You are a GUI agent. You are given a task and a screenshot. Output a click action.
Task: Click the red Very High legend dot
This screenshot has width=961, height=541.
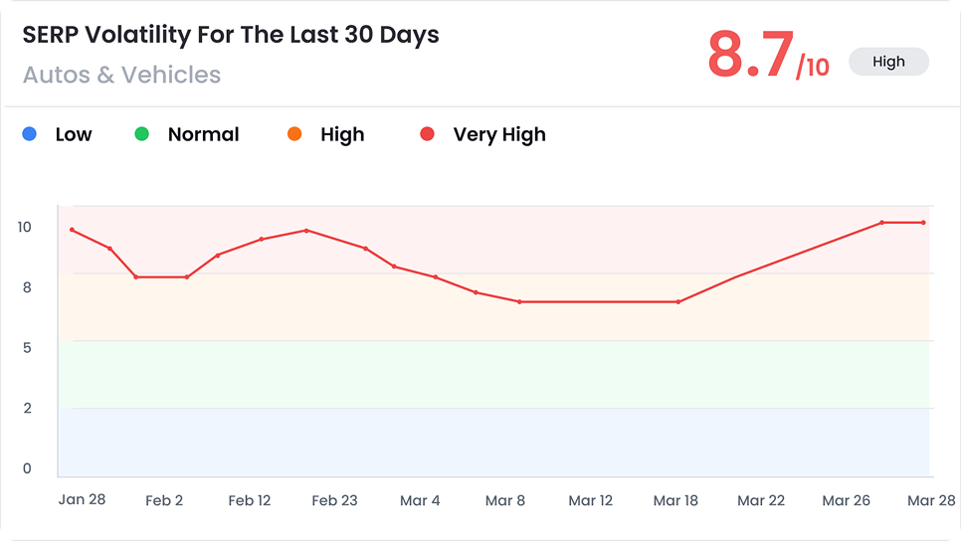(x=428, y=134)
